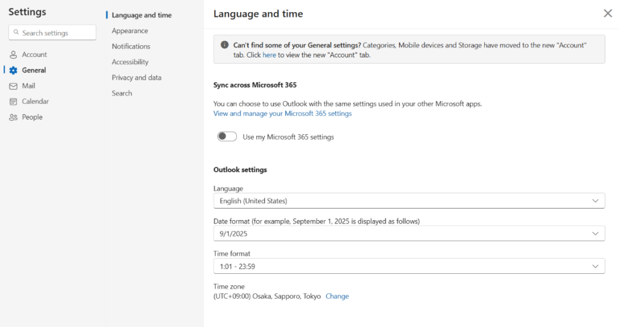Click the People icon in sidebar
The width and height of the screenshot is (619, 327).
tap(13, 117)
